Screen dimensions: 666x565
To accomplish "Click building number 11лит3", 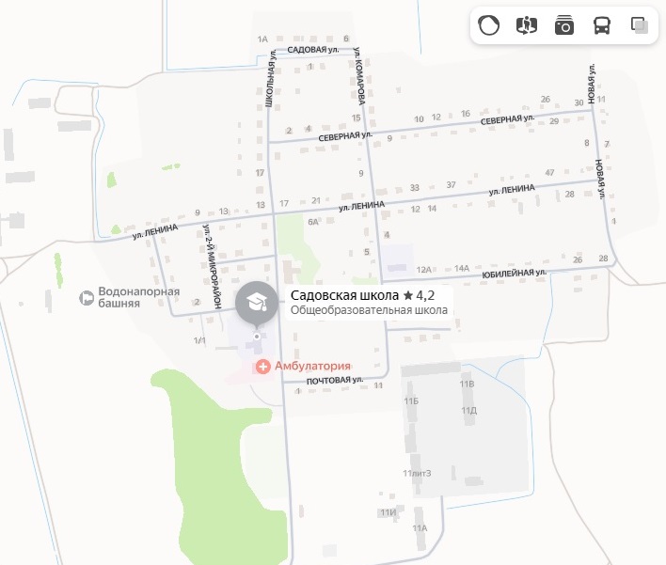I will click(x=417, y=473).
